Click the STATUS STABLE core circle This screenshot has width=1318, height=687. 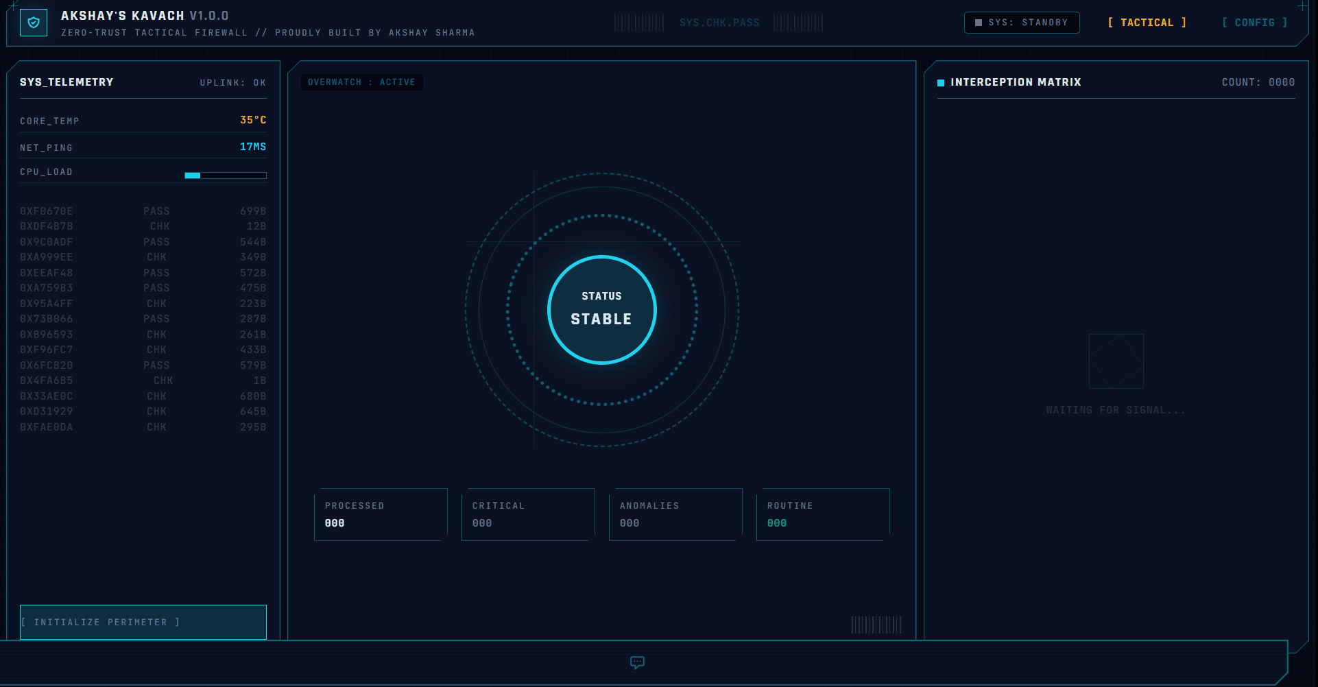click(x=602, y=310)
